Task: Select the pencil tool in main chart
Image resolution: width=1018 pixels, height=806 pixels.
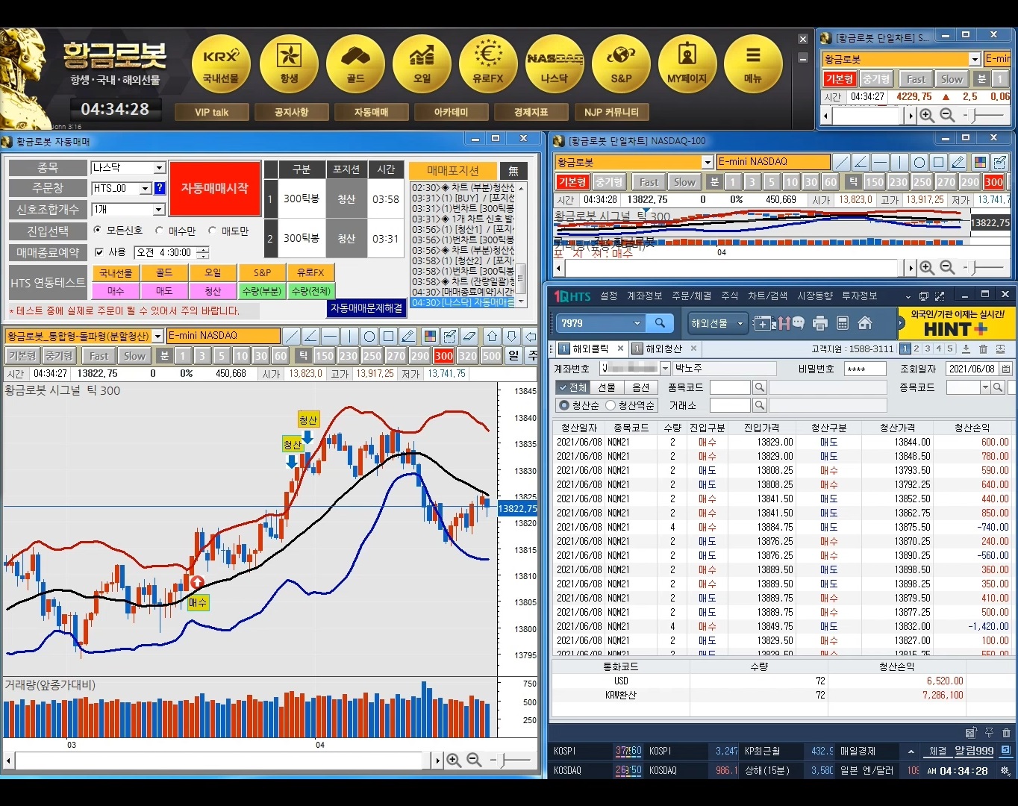Action: click(x=408, y=337)
